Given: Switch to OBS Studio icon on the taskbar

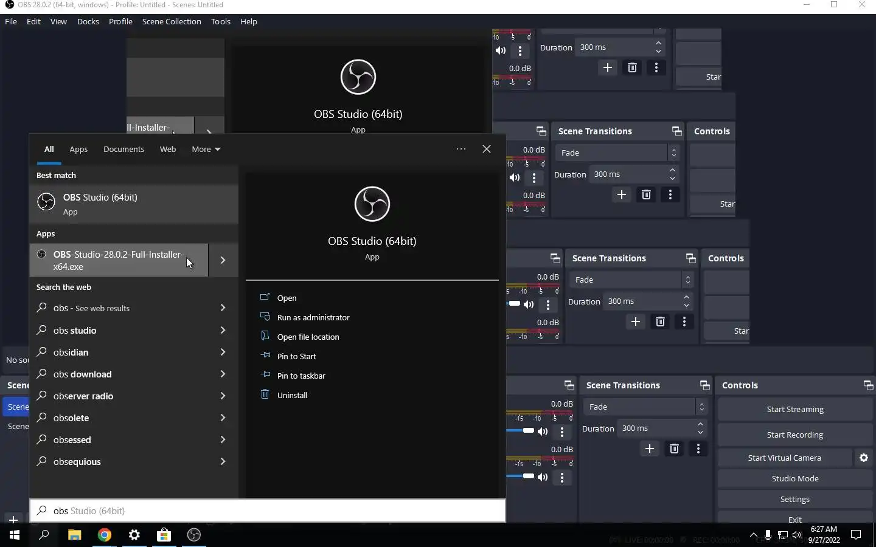Looking at the screenshot, I should click(194, 535).
